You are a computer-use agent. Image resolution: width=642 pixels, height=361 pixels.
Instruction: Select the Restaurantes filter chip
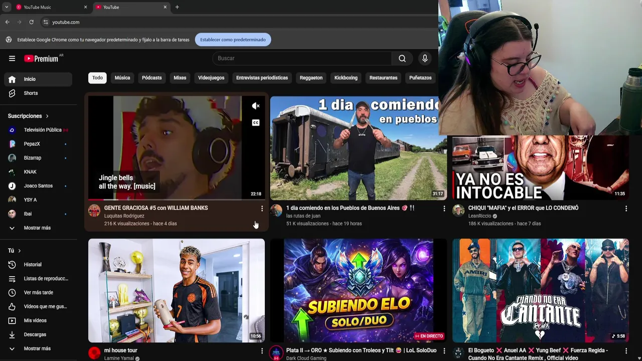(x=383, y=78)
